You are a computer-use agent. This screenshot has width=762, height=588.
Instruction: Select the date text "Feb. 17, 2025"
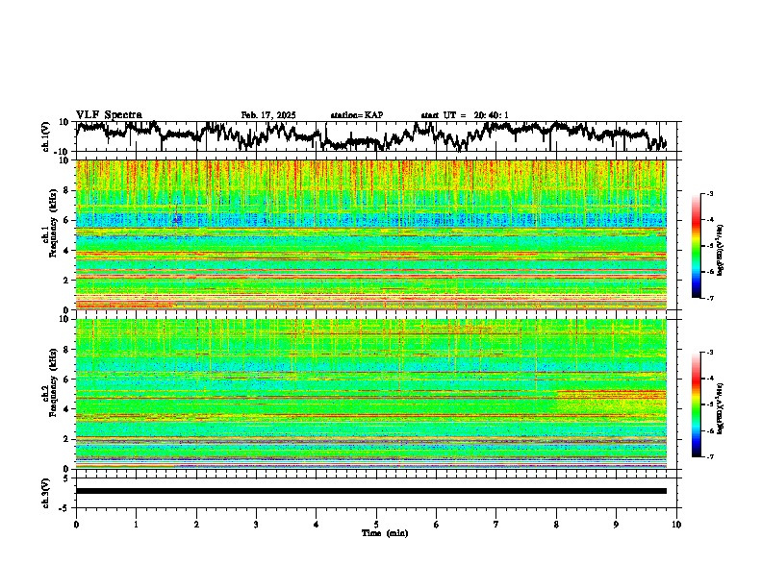[x=268, y=115]
